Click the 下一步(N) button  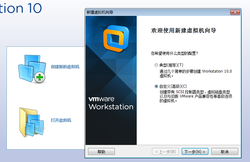[x=195, y=151]
